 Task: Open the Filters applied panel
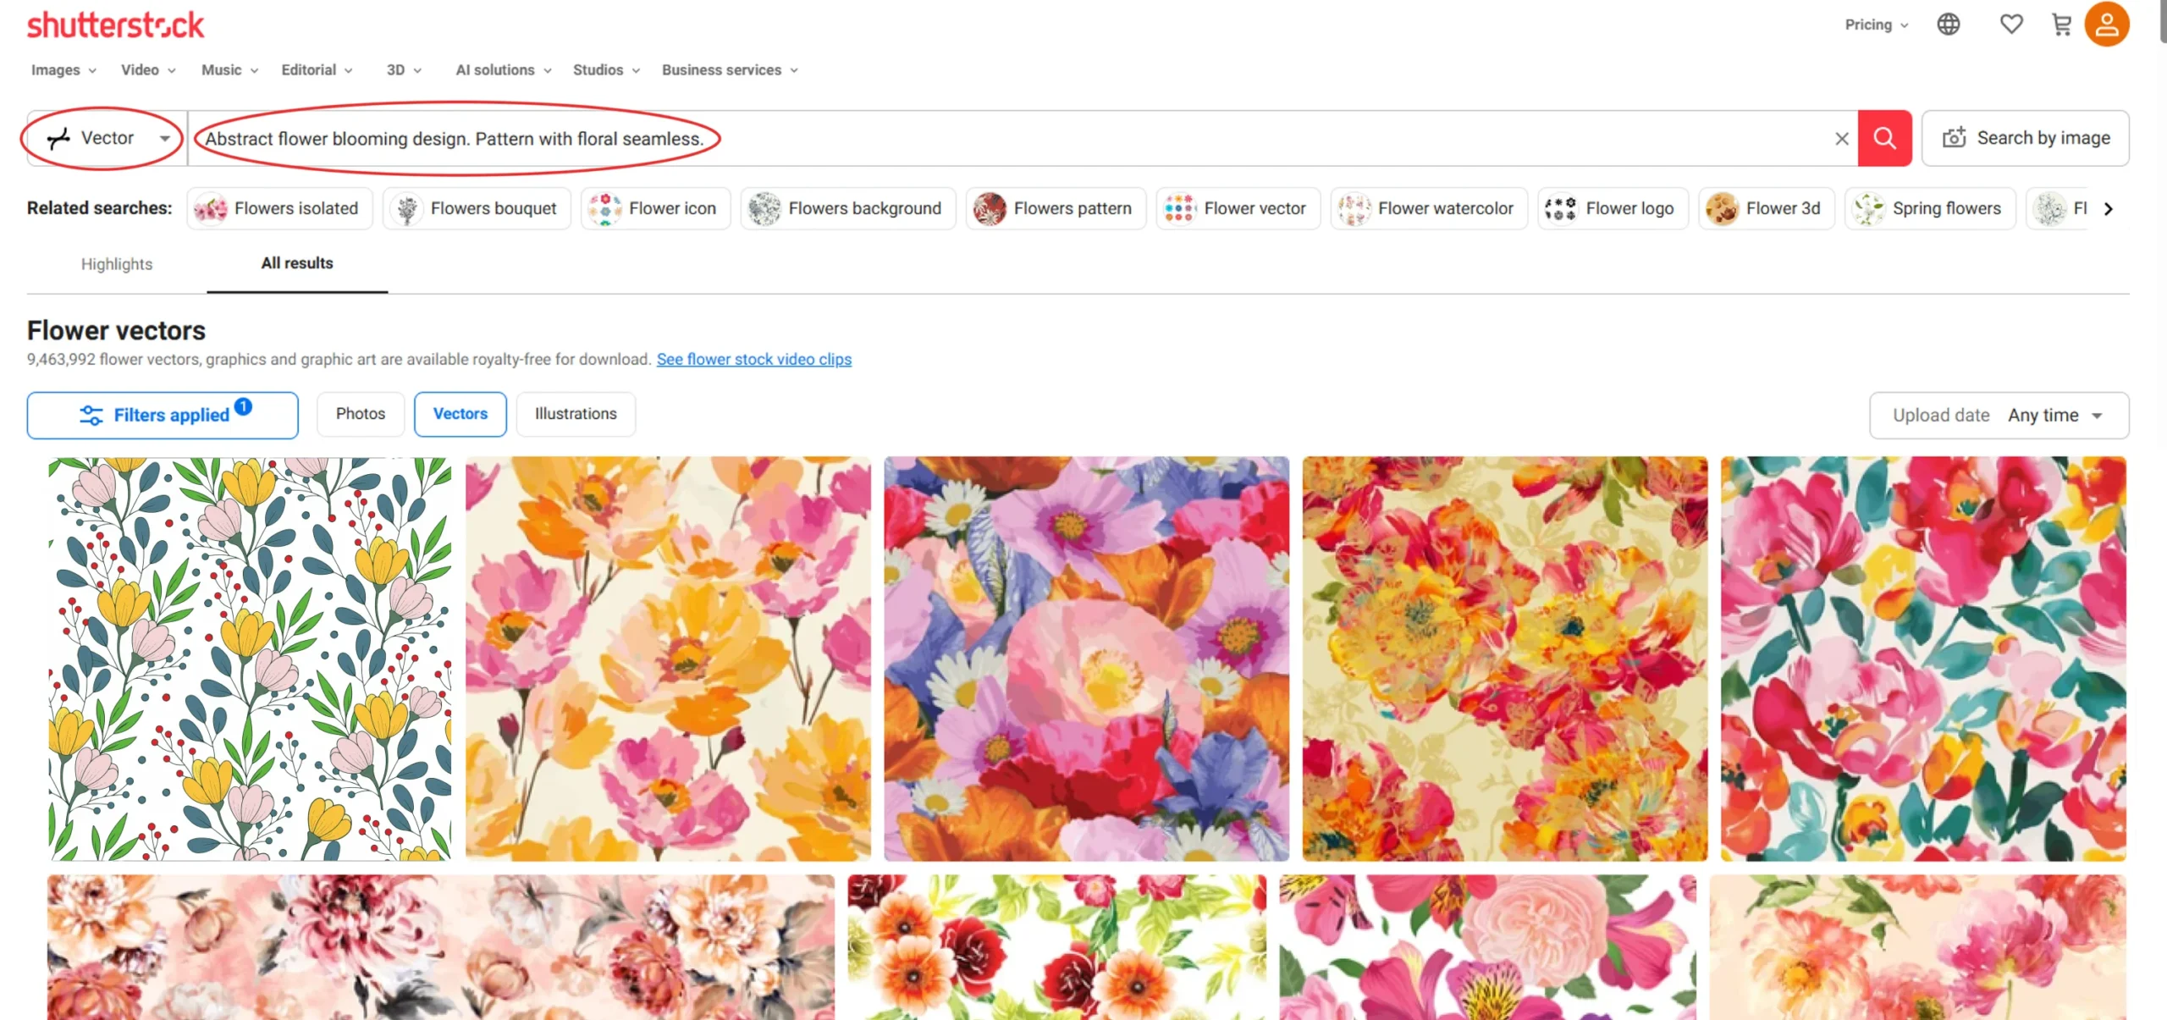[163, 415]
